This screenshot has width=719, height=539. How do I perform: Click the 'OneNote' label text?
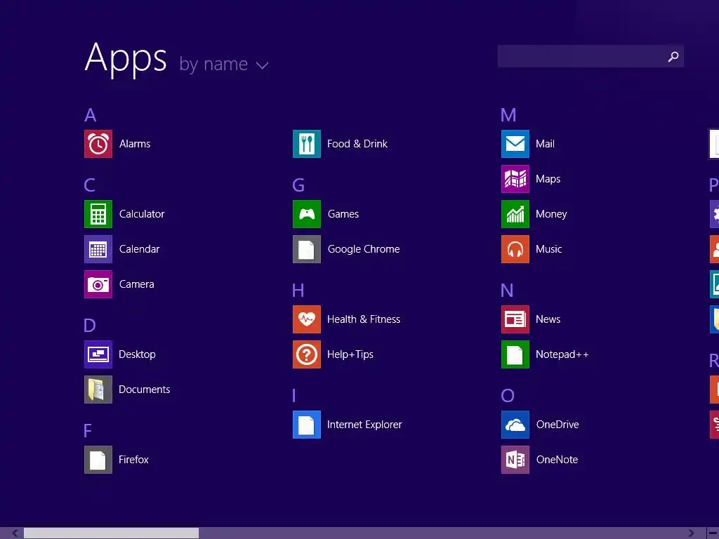click(557, 460)
